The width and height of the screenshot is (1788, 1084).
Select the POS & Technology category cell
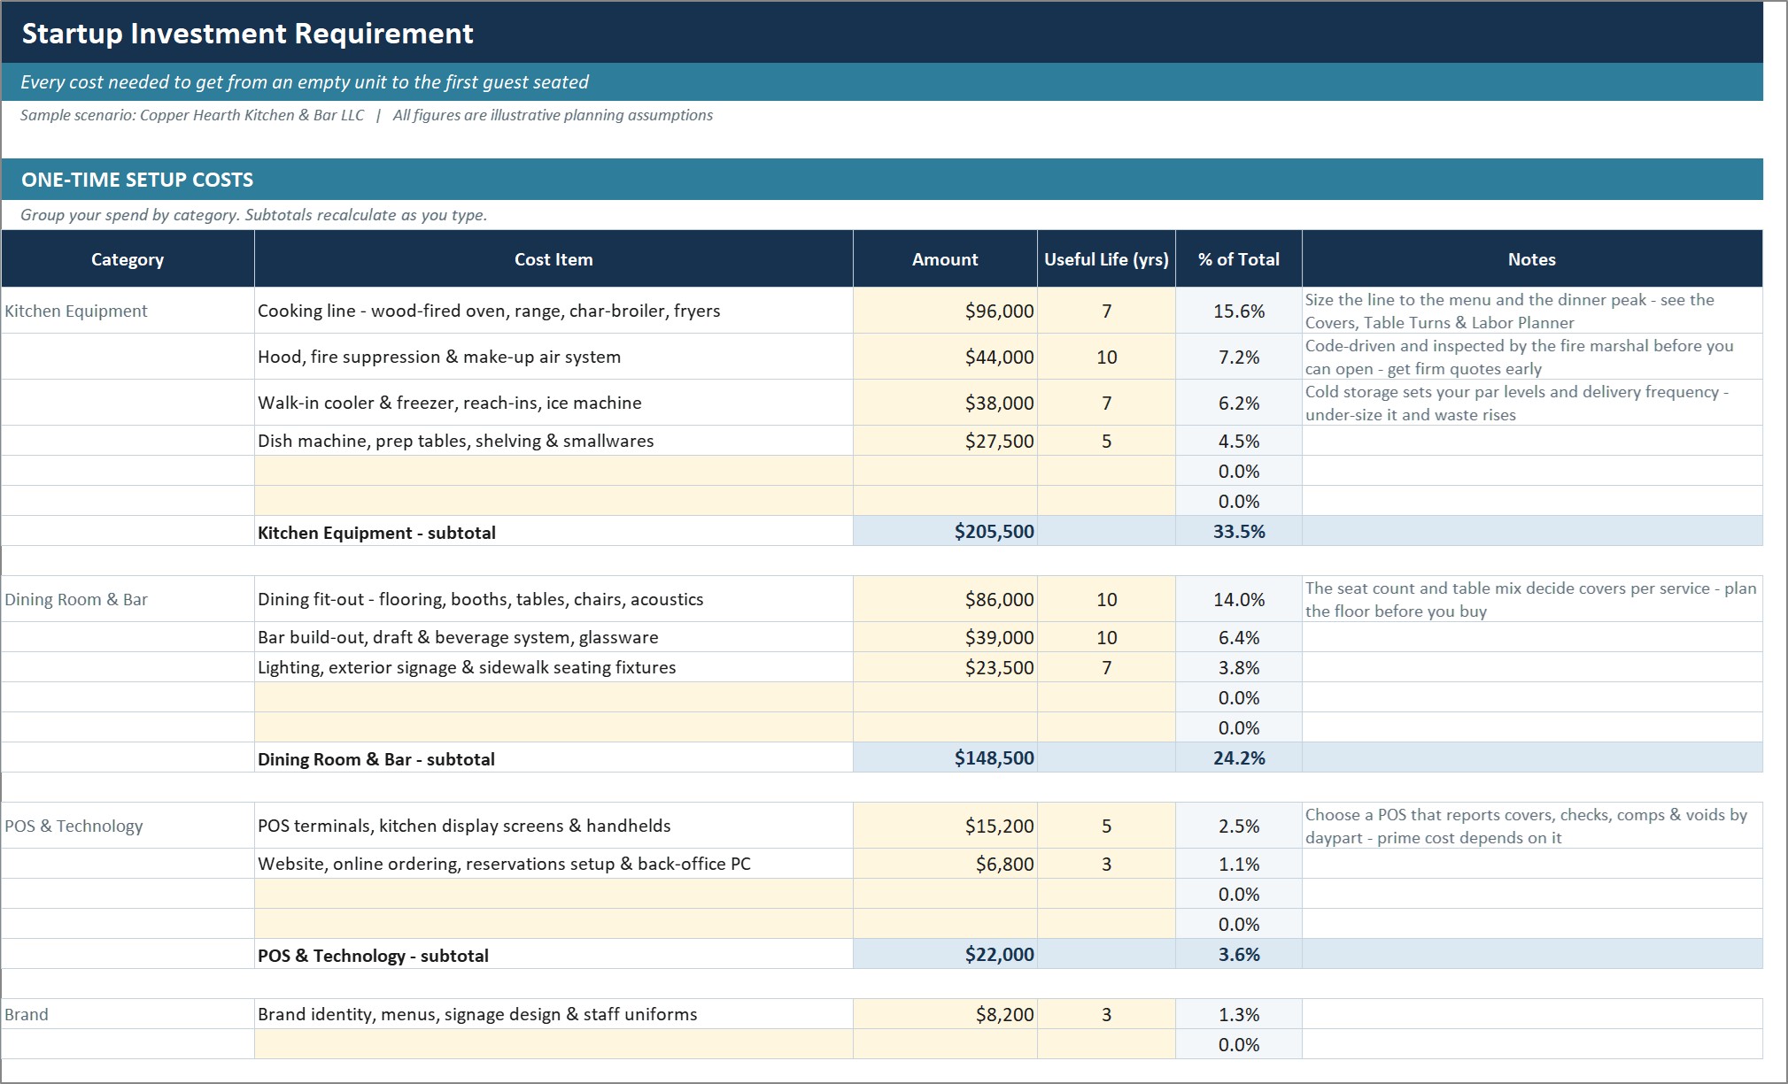point(128,826)
